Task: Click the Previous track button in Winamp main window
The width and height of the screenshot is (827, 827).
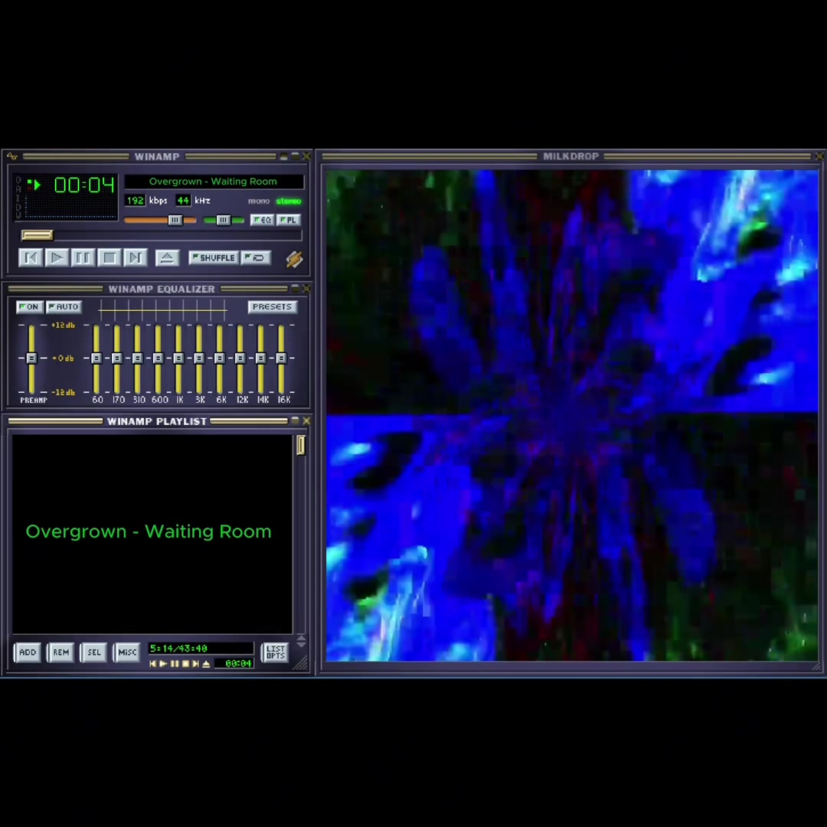Action: pos(31,258)
